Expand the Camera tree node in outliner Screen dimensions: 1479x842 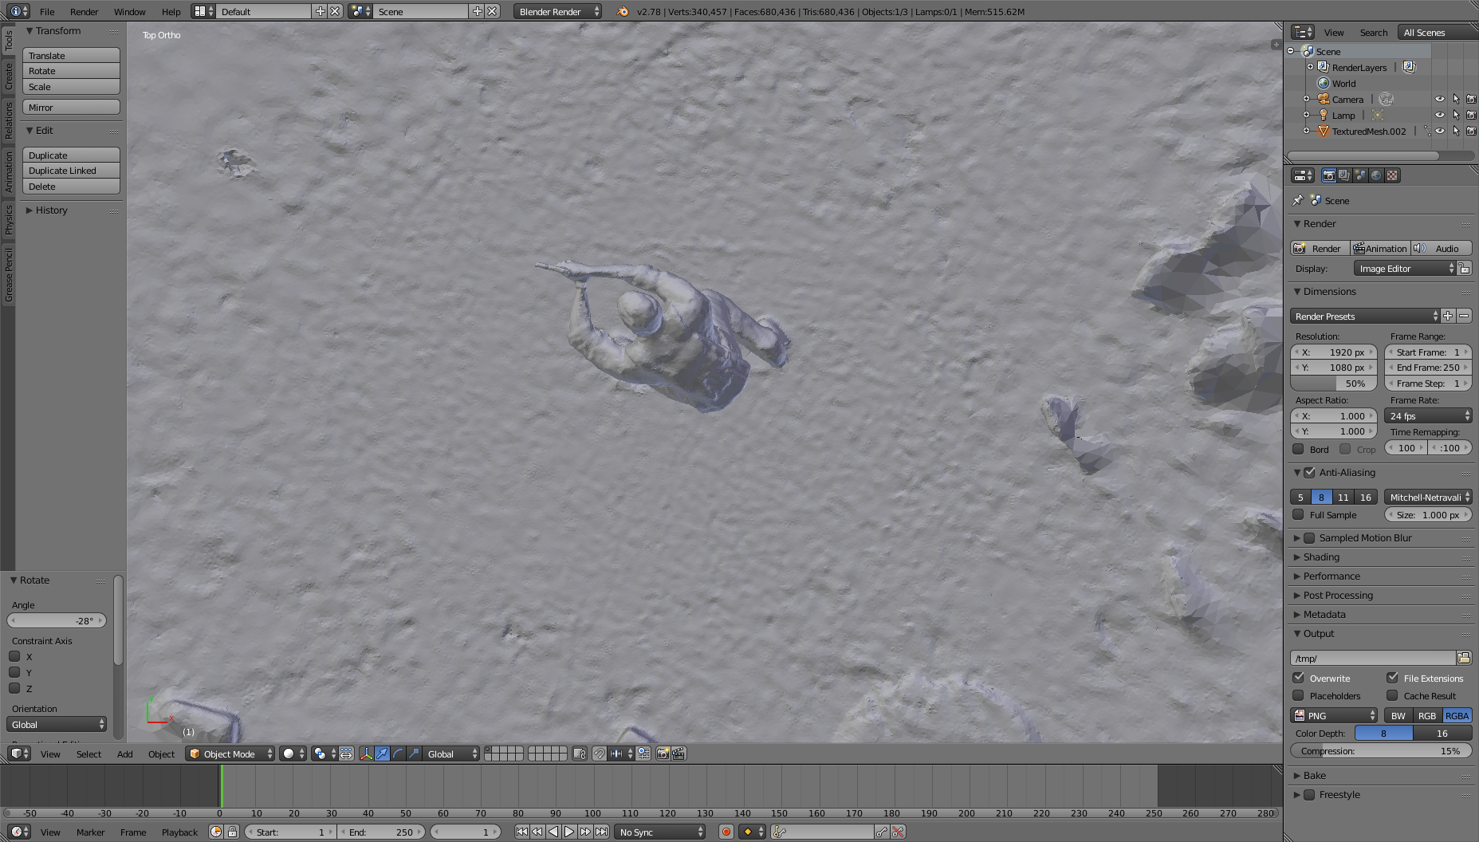[1306, 100]
